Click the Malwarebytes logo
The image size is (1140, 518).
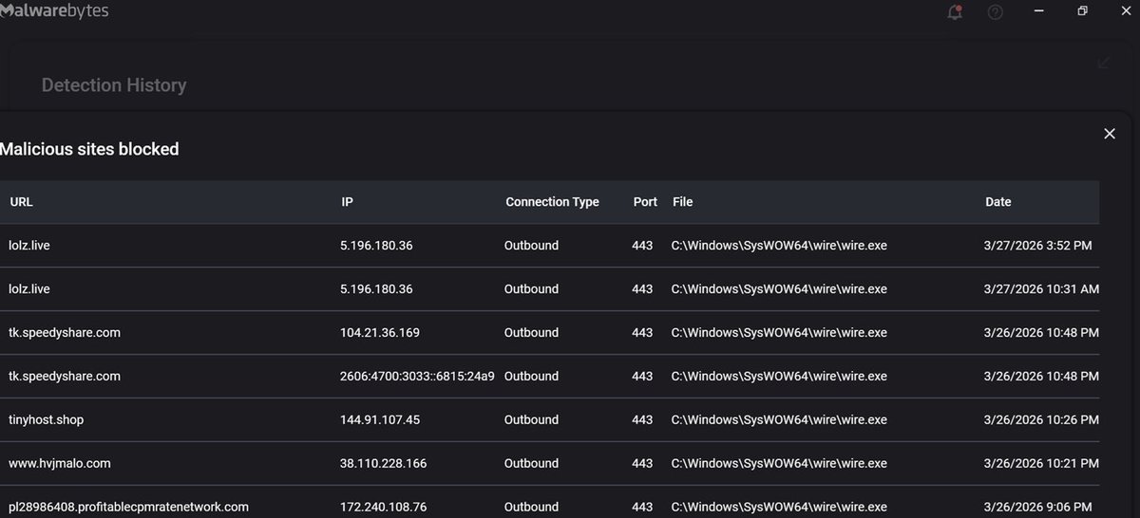tap(54, 11)
